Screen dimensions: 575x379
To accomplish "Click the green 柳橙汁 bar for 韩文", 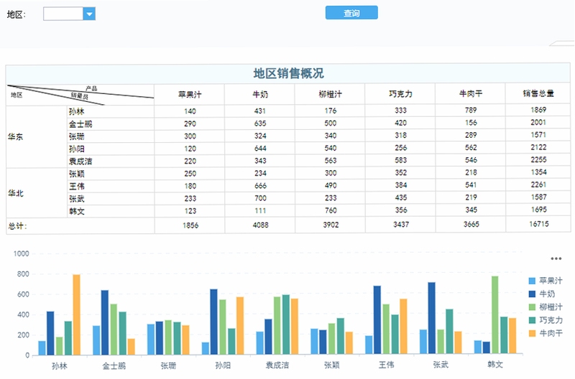I will (494, 315).
